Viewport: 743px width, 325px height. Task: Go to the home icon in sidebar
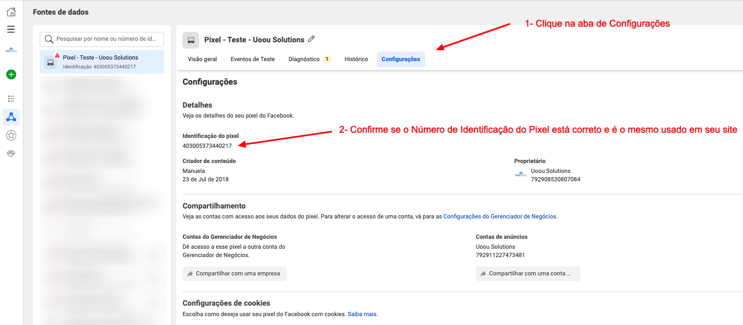[11, 11]
